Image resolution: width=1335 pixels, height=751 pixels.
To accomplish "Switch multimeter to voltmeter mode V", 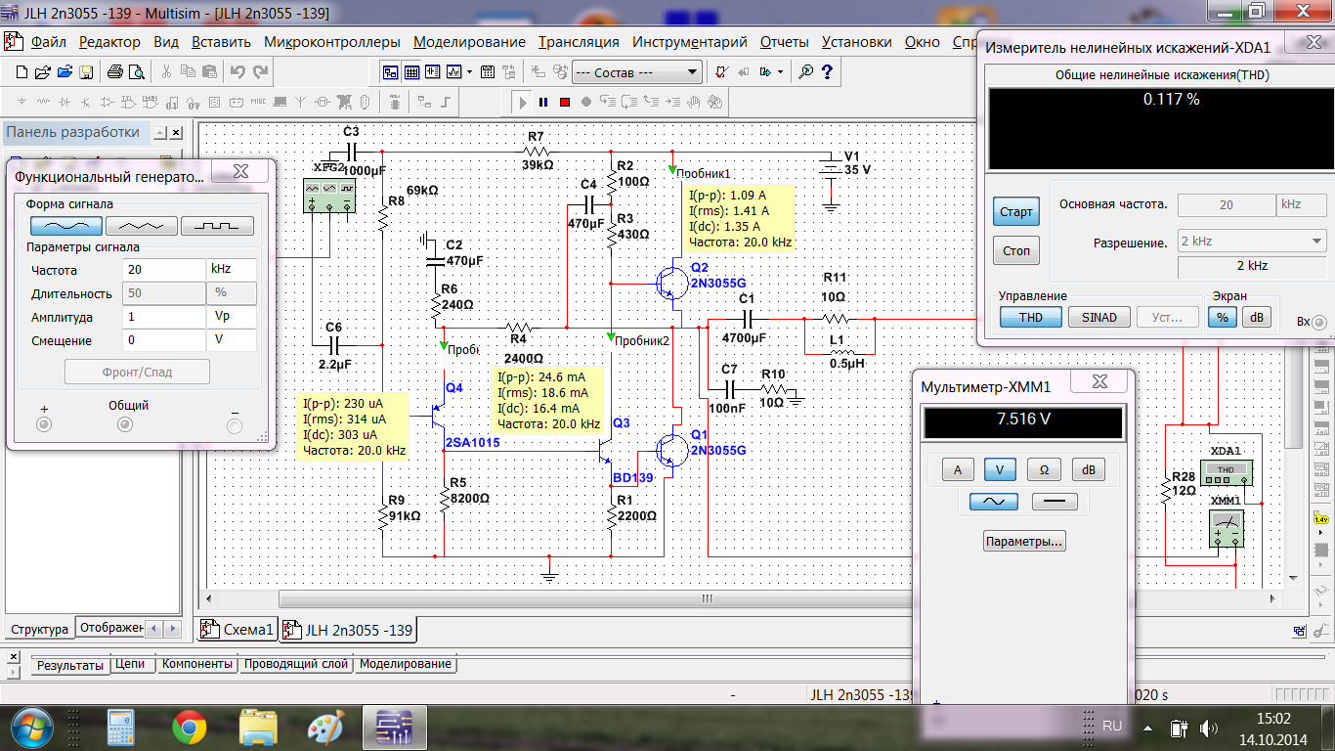I will [1000, 469].
